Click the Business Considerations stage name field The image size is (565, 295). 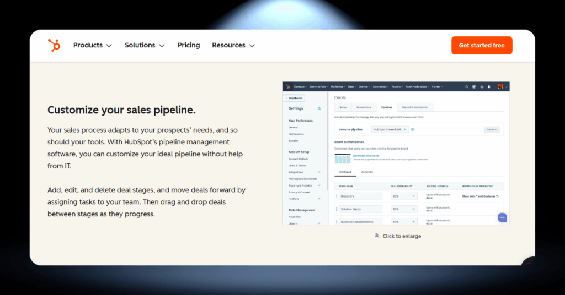point(360,222)
